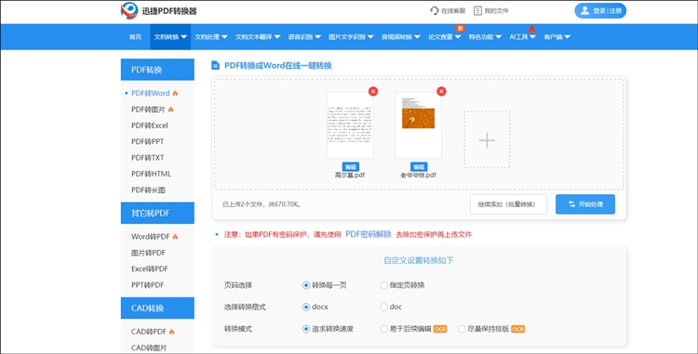The width and height of the screenshot is (698, 354).
Task: Open PPT转PDF in the sidebar
Action: tap(147, 284)
